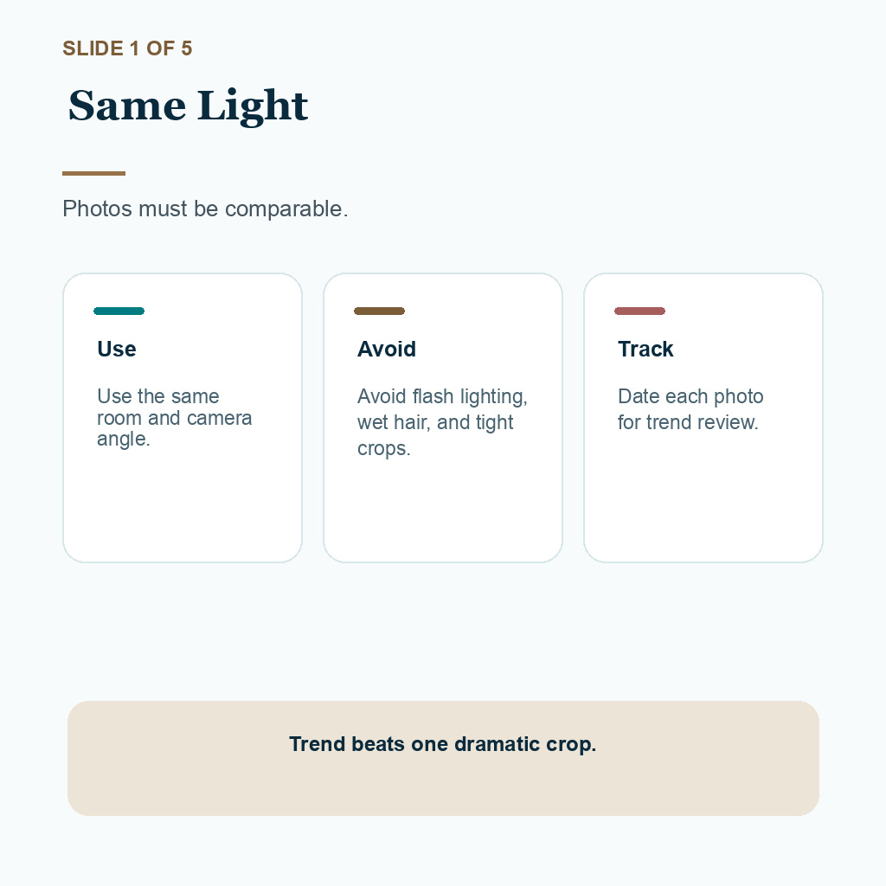Click the 'Same Light' slide title
The height and width of the screenshot is (886, 886).
(188, 106)
